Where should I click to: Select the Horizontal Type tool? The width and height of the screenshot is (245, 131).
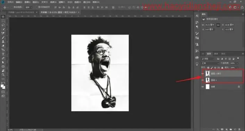click(3, 54)
